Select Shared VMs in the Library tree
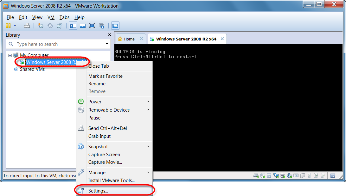Viewport: 346px width, 196px height. (x=32, y=69)
